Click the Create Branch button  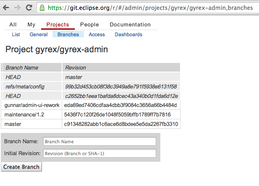click(x=21, y=167)
